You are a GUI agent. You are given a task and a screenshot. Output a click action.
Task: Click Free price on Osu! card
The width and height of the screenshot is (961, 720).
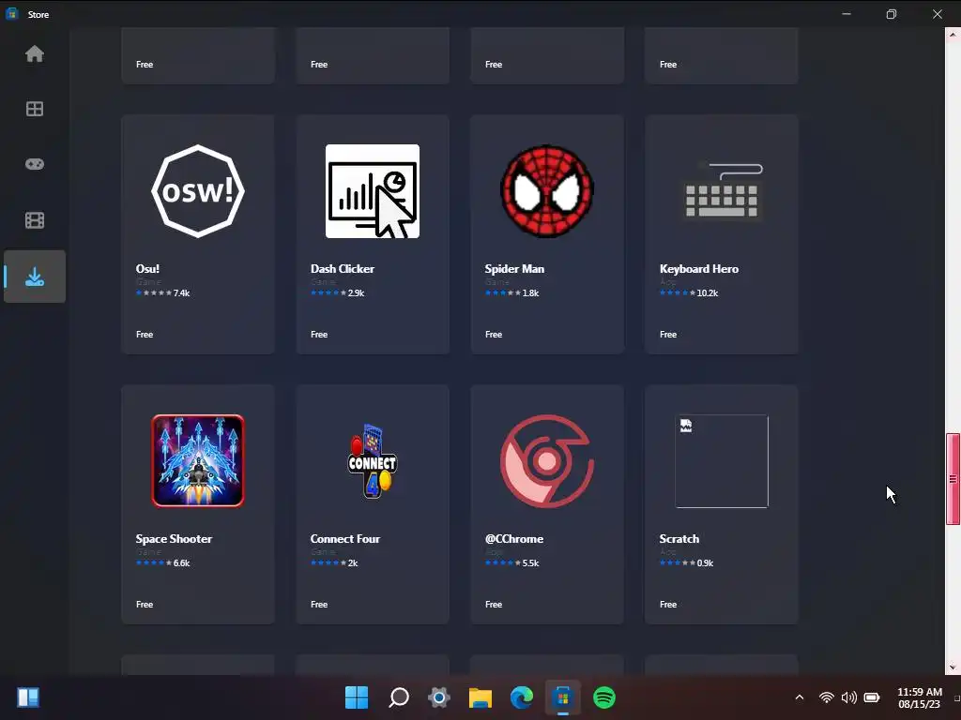(x=145, y=335)
